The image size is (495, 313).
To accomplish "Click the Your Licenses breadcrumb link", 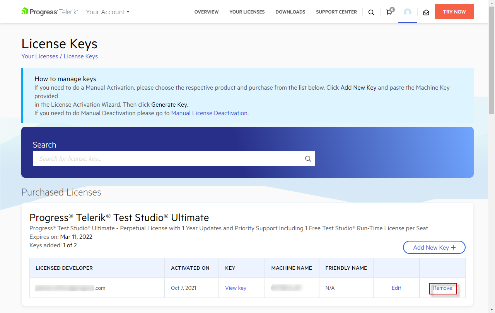I will [x=40, y=56].
